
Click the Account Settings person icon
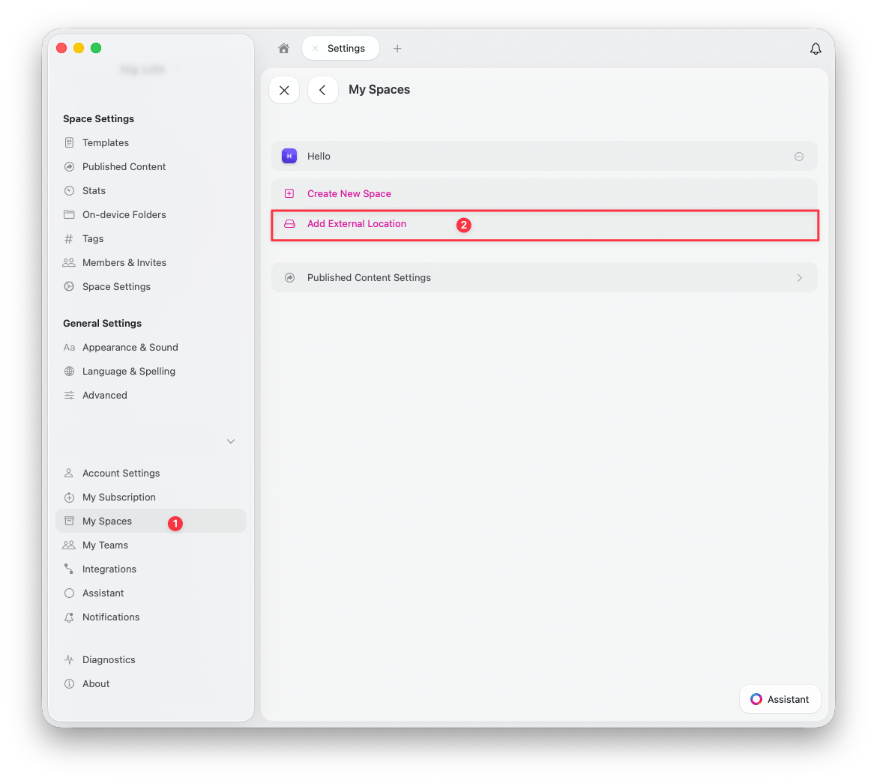[69, 473]
